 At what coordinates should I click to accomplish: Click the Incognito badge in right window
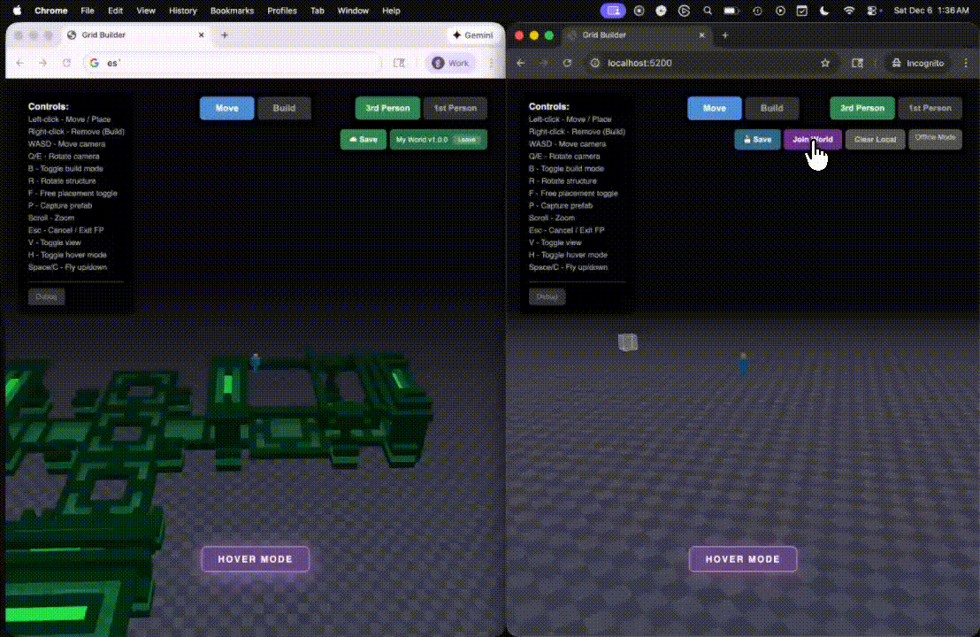[x=918, y=63]
